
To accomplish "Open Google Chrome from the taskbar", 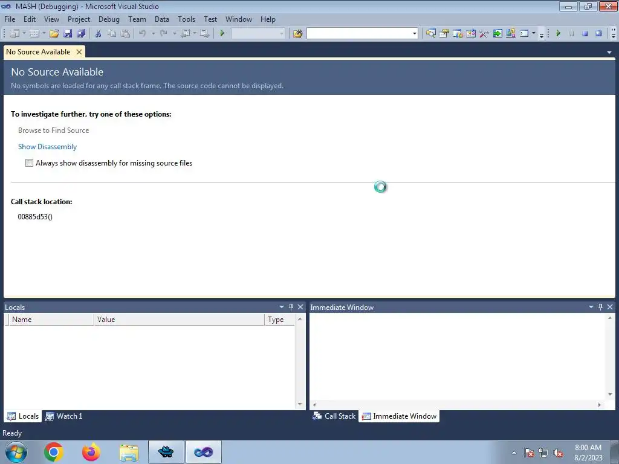I will 54,452.
